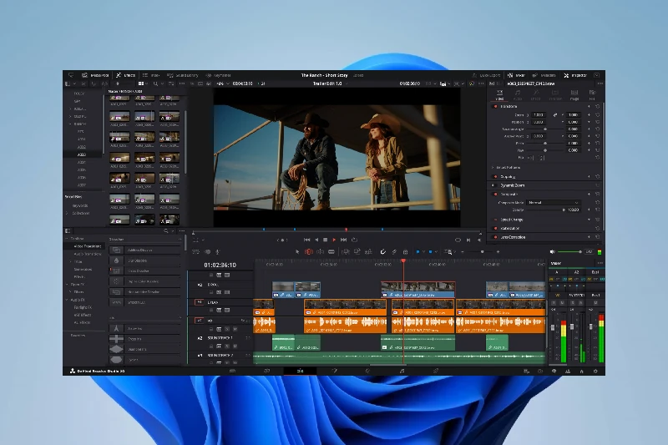Image resolution: width=668 pixels, height=445 pixels.
Task: Toggle the Cropping enable dot in Inspector
Action: (x=495, y=176)
